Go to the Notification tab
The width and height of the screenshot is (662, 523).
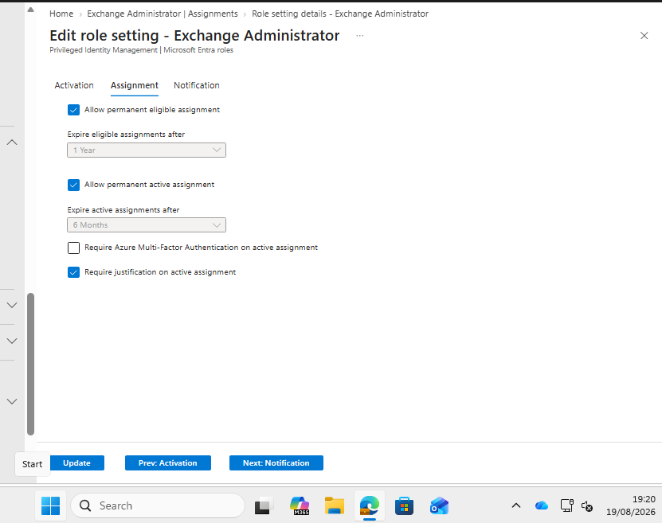tap(196, 85)
